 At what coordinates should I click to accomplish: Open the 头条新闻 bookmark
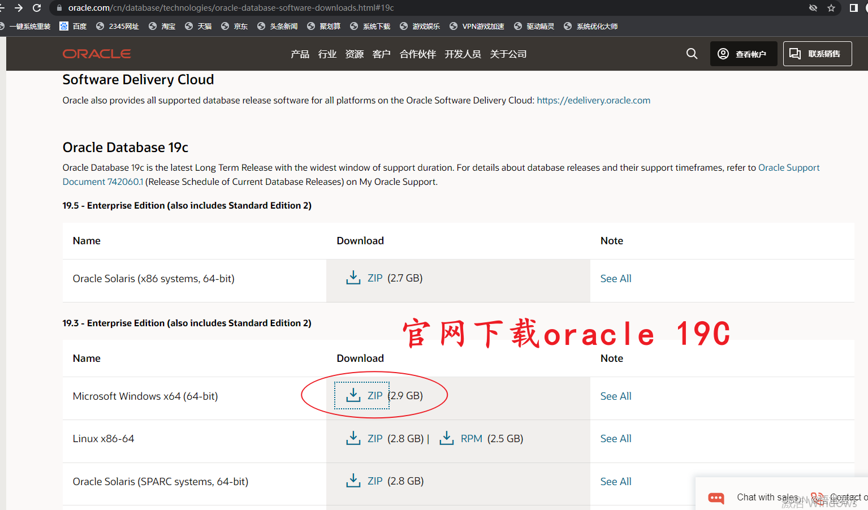tap(278, 26)
